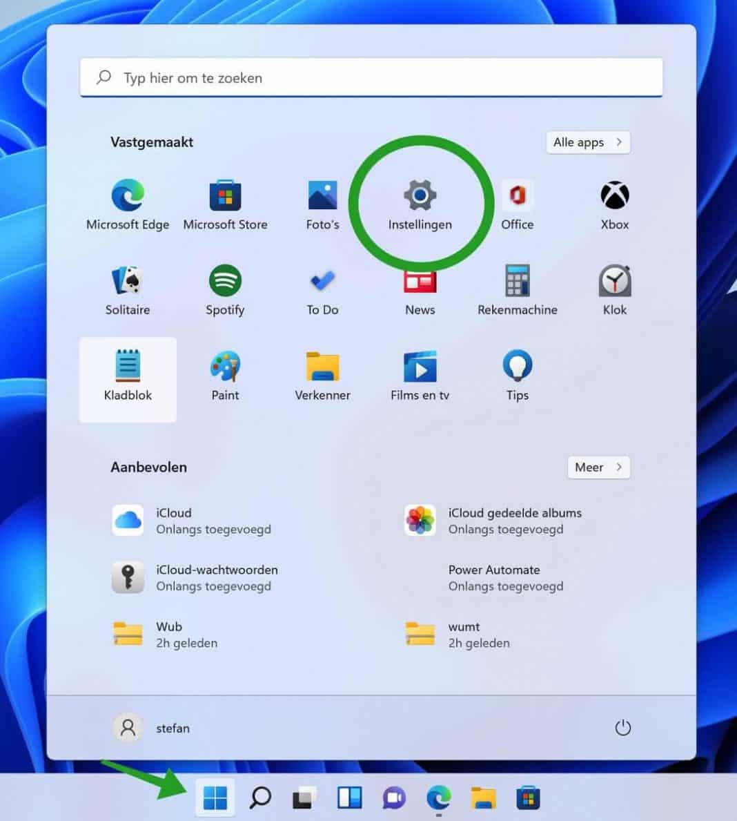Viewport: 737px width, 821px height.
Task: Show Meer recommended items
Action: click(598, 467)
